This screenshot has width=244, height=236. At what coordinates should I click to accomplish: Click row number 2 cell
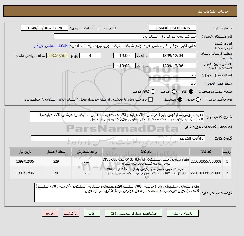pyautogui.click(x=227, y=173)
